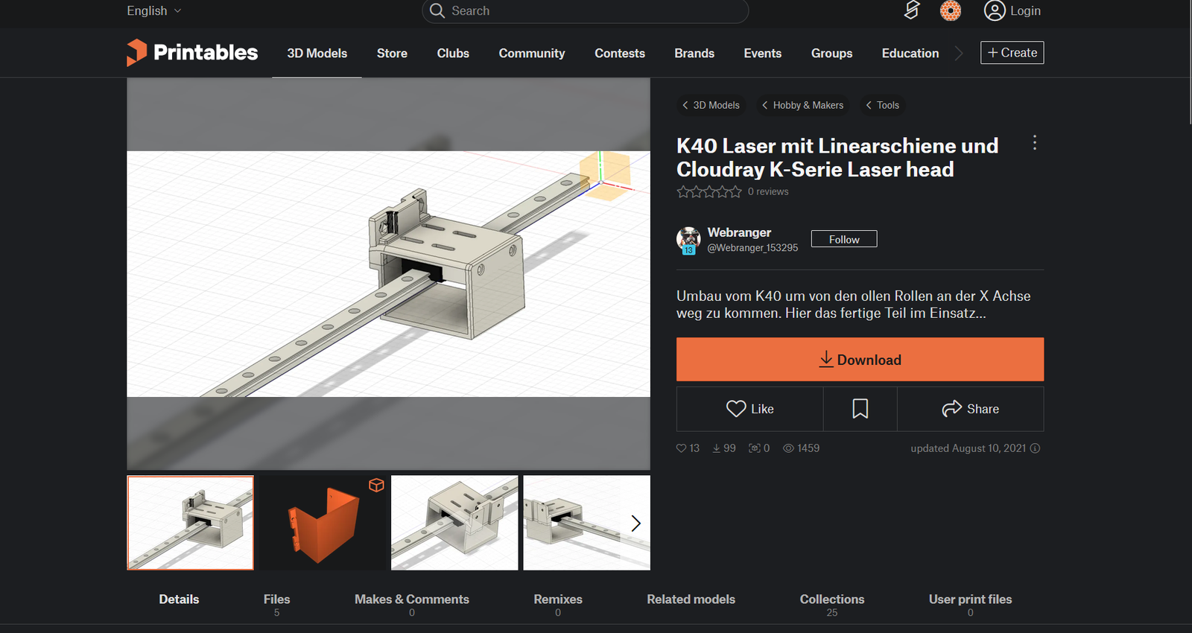Open the three-dot model options menu
This screenshot has height=633, width=1192.
(x=1035, y=143)
